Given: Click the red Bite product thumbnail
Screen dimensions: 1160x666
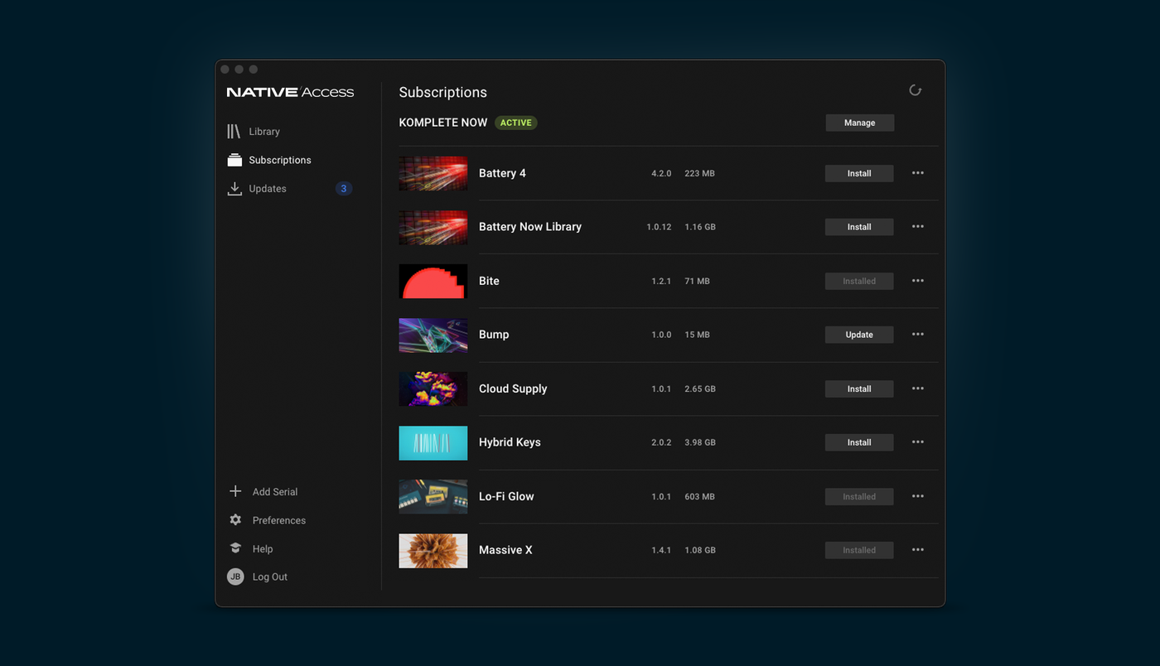Looking at the screenshot, I should coord(433,281).
